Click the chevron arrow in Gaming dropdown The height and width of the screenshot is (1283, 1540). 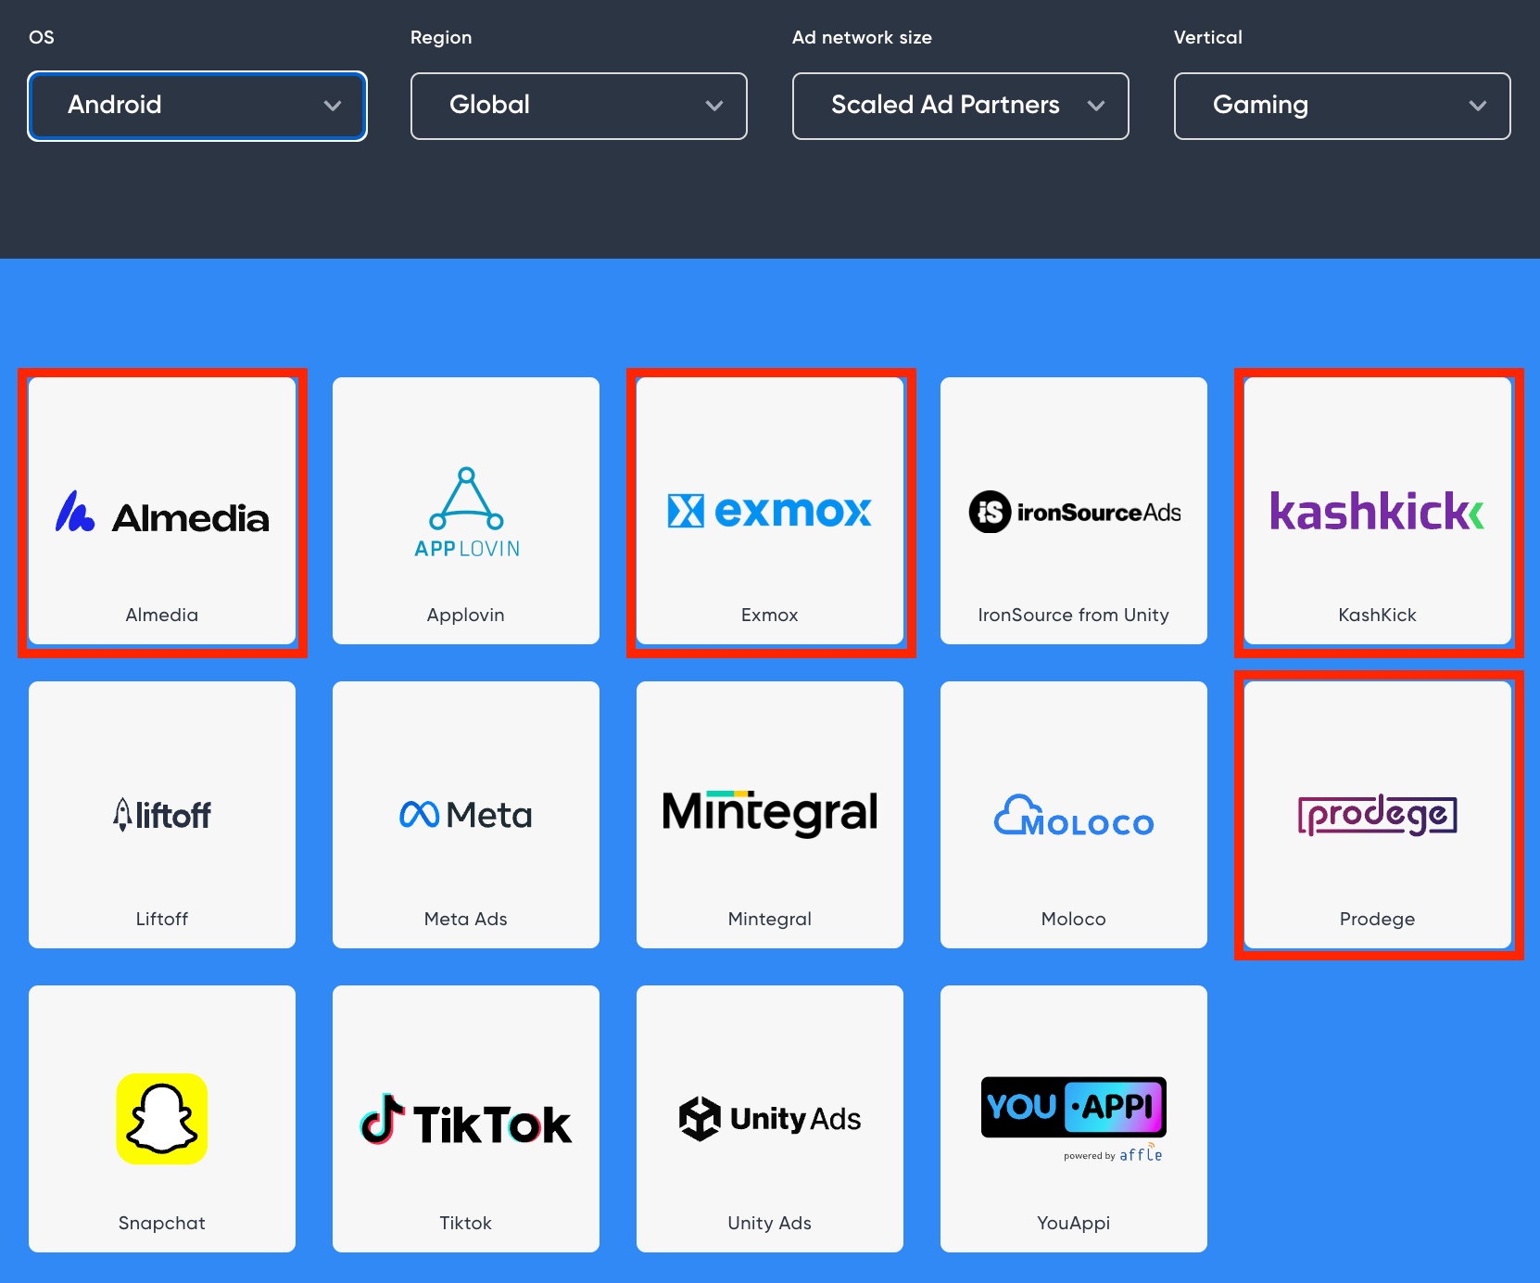point(1478,106)
